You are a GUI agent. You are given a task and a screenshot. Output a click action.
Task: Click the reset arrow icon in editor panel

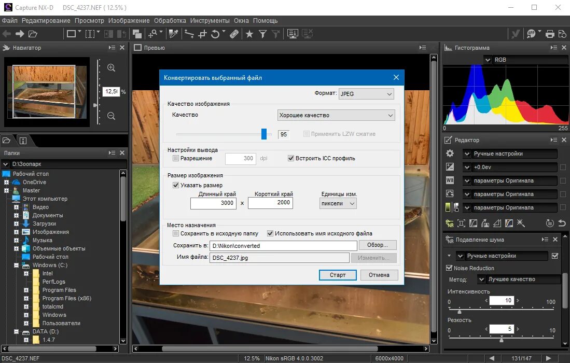[x=562, y=224]
